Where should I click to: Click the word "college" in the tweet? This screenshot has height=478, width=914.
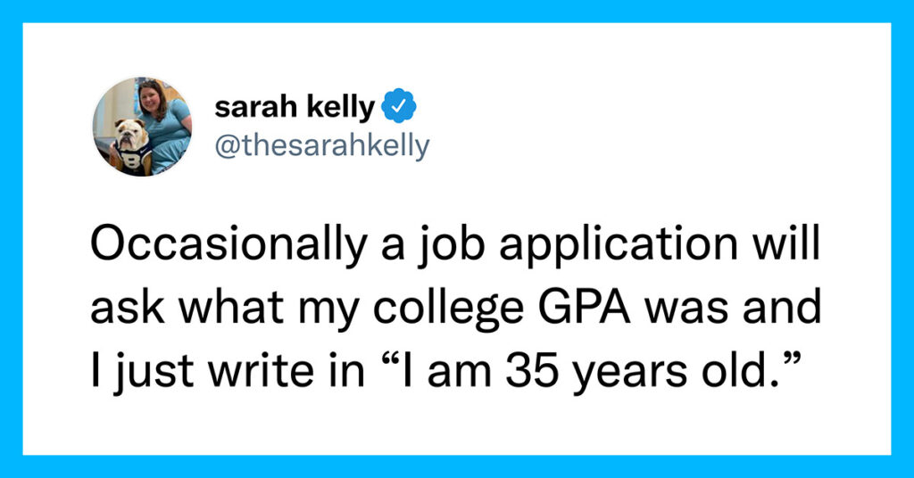pos(448,309)
